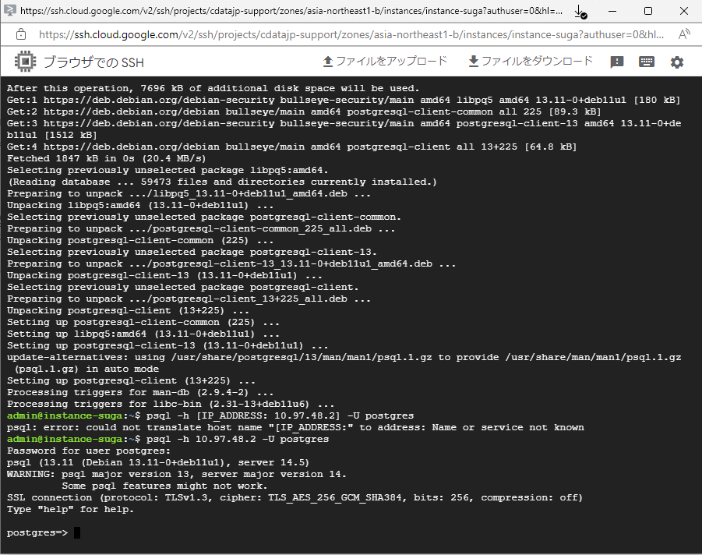Open the downloads icon in the title bar
This screenshot has width=702, height=555.
click(580, 12)
